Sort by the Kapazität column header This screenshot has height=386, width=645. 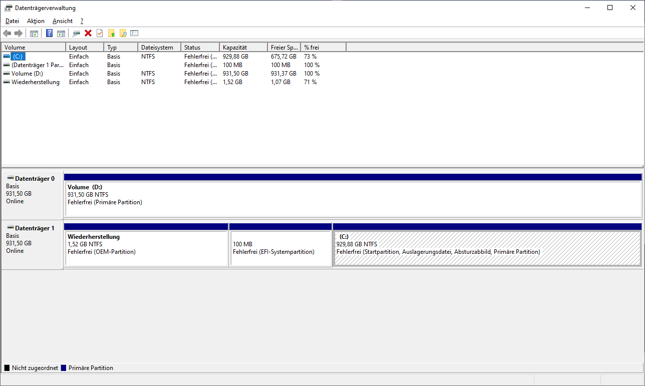coord(243,48)
